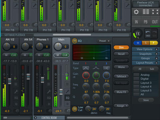Click the Band 1 red Gain knob
160x120 pixels.
coord(86,75)
